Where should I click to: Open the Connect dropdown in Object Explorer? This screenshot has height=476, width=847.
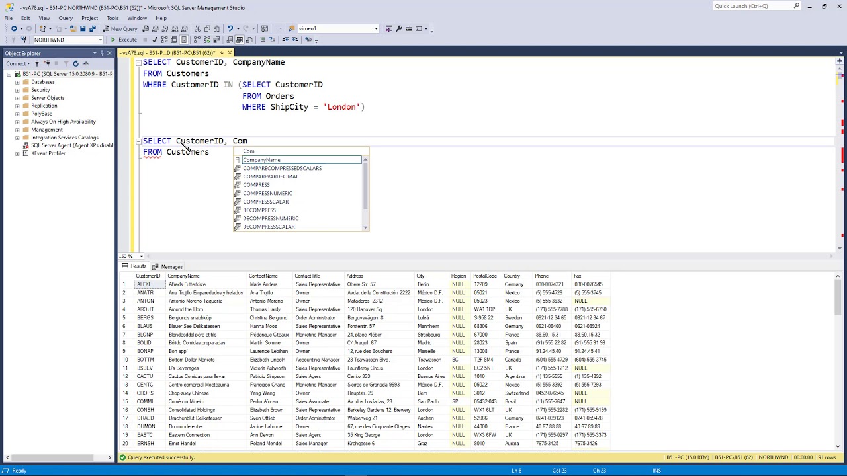18,63
